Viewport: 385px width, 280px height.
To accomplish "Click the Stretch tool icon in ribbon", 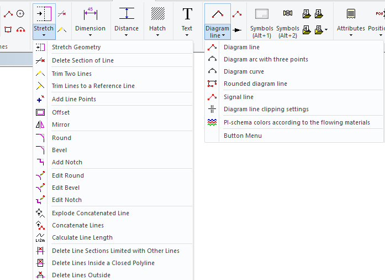I will pos(44,13).
